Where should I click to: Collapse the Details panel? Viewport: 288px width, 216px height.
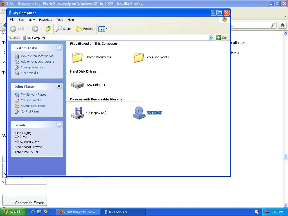tap(59, 125)
